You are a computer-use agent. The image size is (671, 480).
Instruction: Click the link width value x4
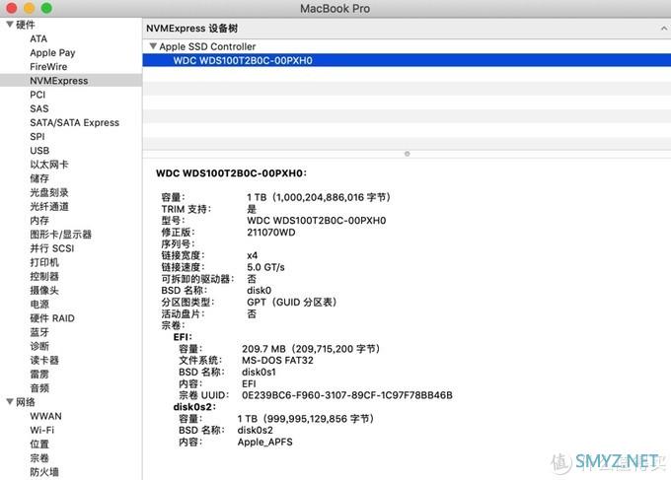coord(252,255)
